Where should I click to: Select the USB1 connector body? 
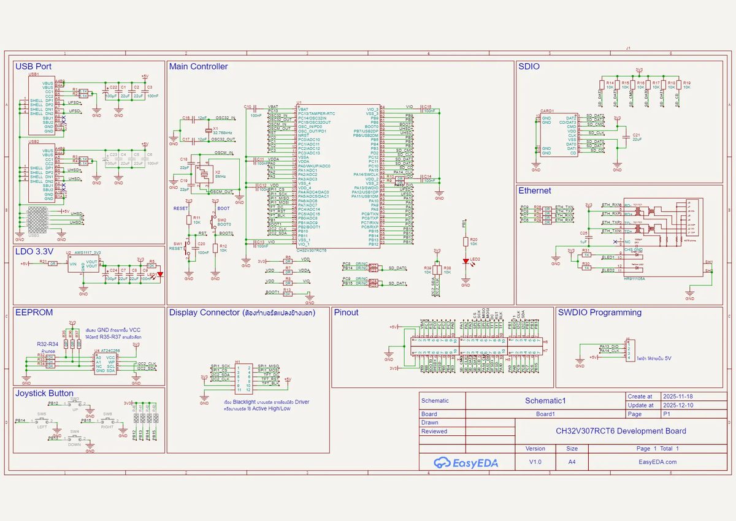point(40,105)
